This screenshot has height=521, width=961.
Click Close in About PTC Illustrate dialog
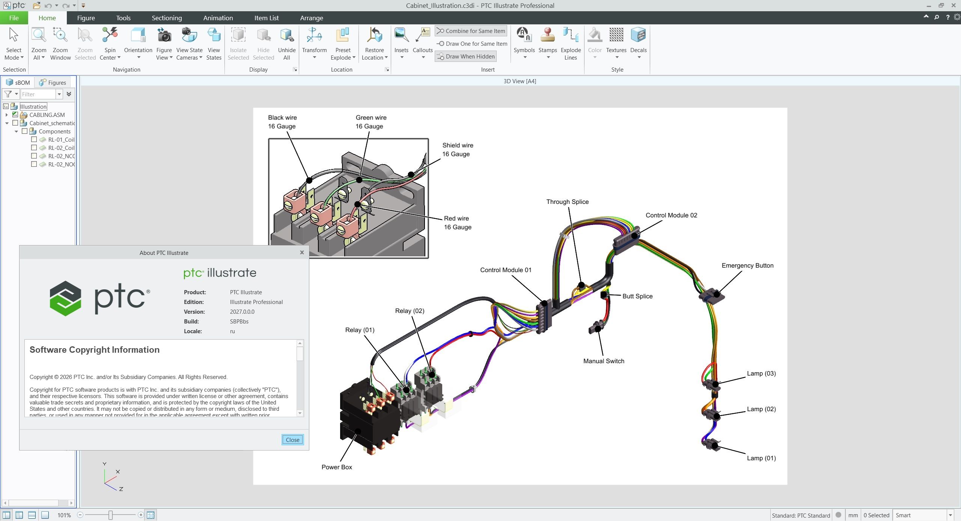(x=292, y=440)
